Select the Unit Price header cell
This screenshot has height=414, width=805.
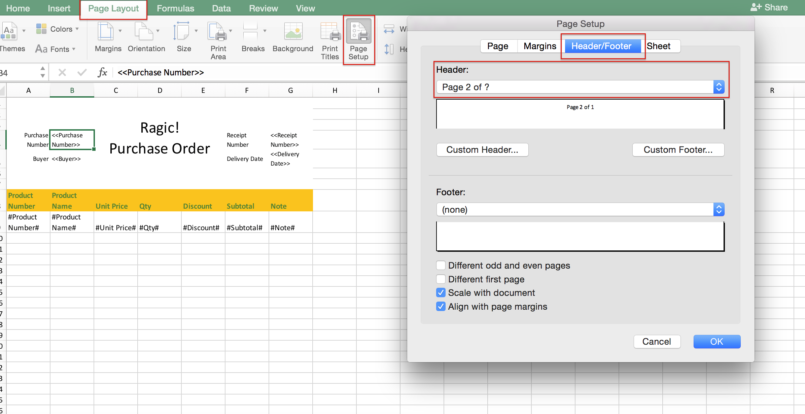[115, 201]
